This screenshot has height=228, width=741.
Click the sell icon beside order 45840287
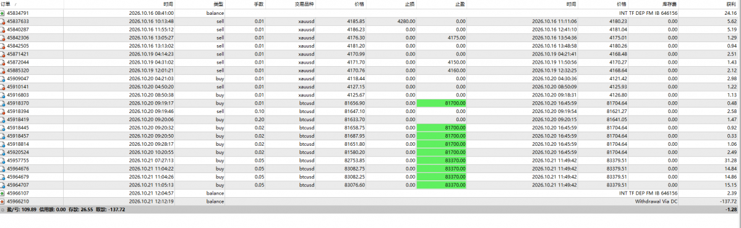point(3,30)
